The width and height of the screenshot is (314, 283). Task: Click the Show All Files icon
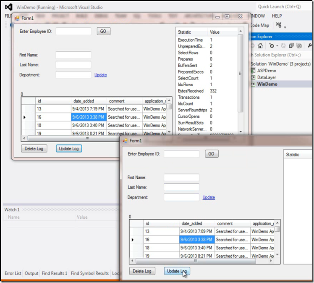pos(299,46)
